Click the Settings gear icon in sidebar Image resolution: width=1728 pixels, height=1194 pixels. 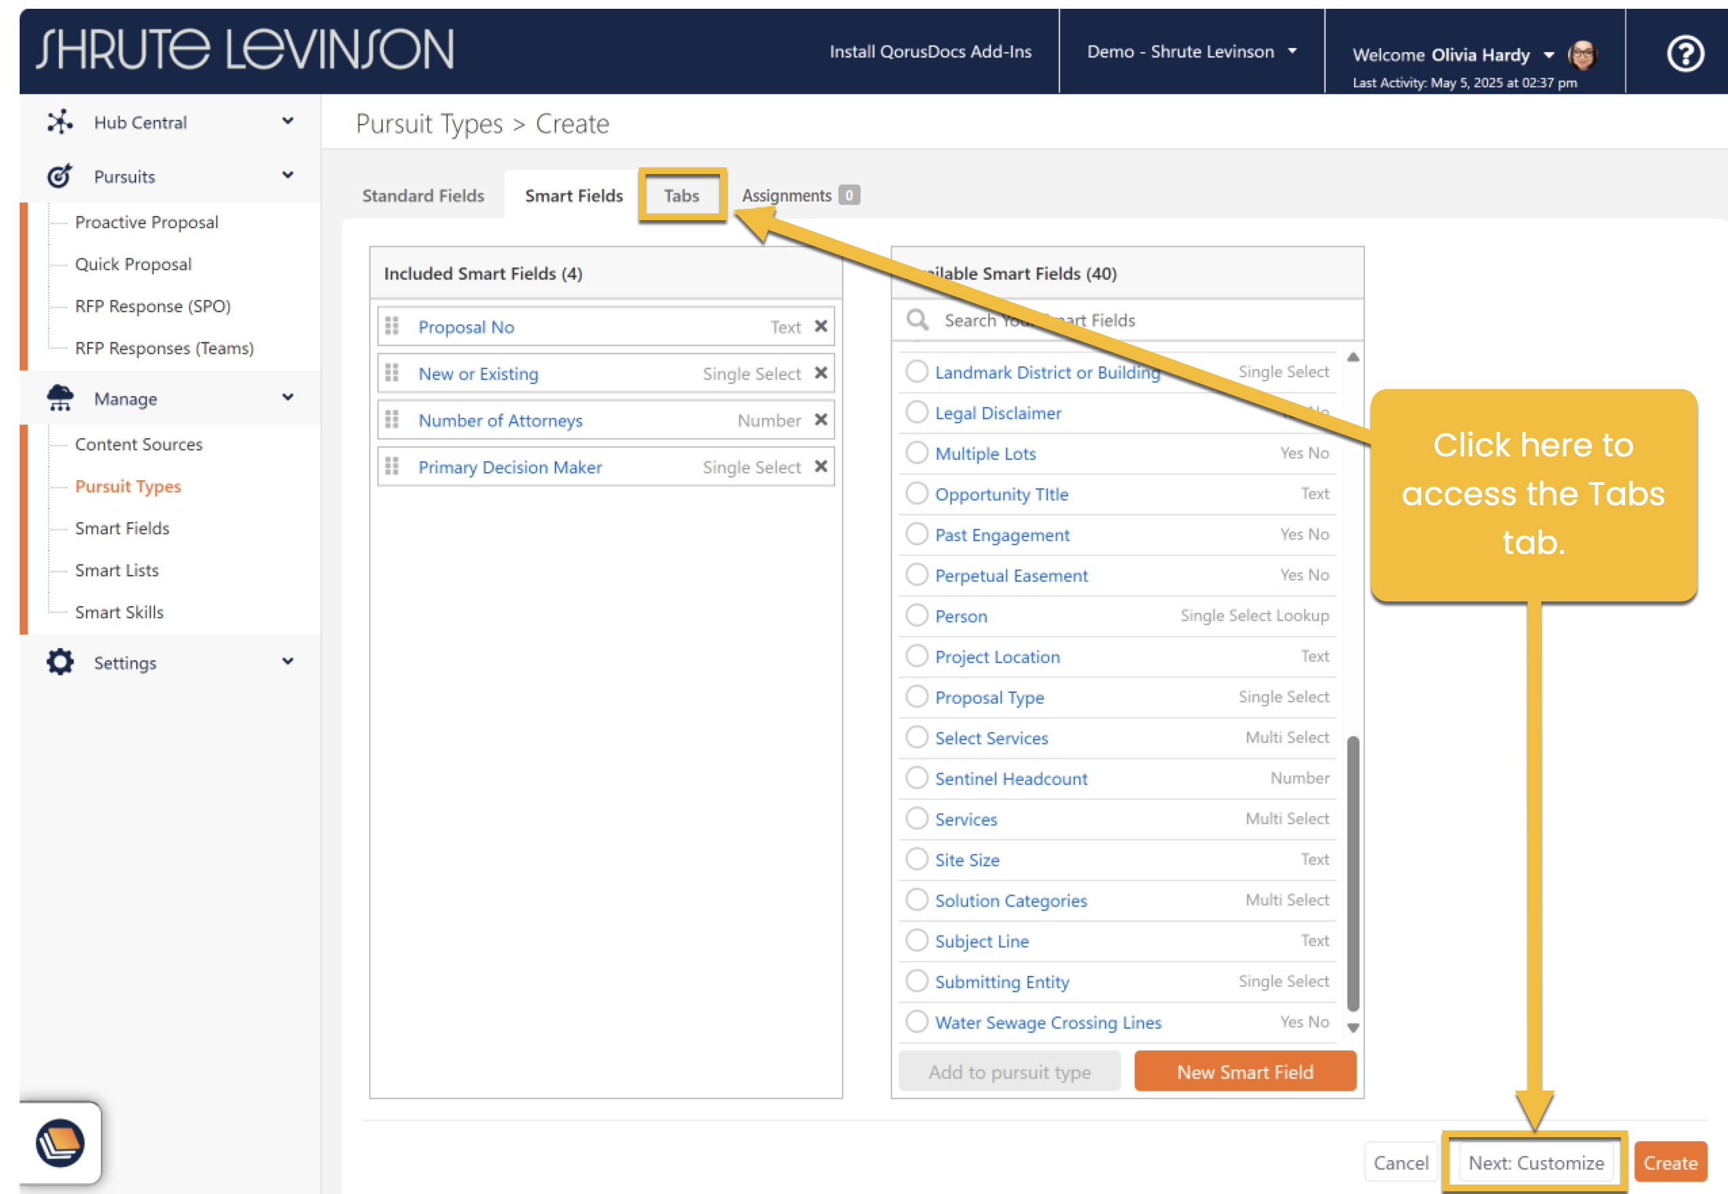[x=60, y=662]
